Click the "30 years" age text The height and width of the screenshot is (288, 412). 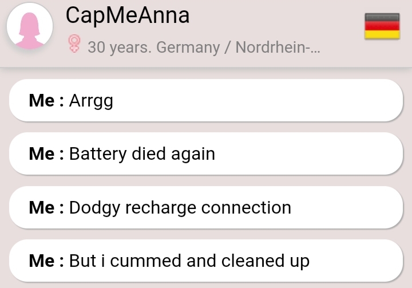119,47
